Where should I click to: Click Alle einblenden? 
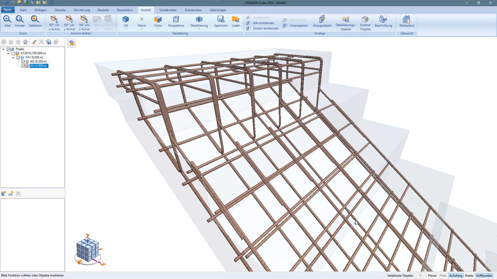coord(260,23)
